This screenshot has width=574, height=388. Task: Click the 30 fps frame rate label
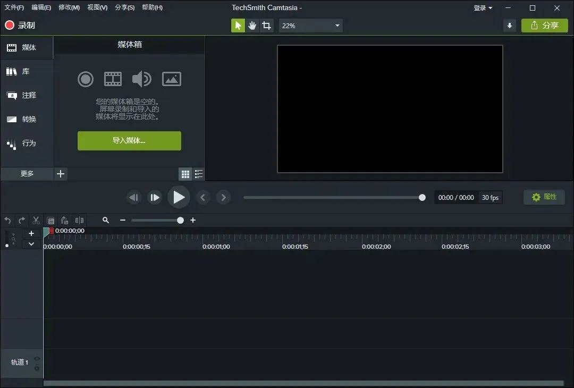point(490,198)
